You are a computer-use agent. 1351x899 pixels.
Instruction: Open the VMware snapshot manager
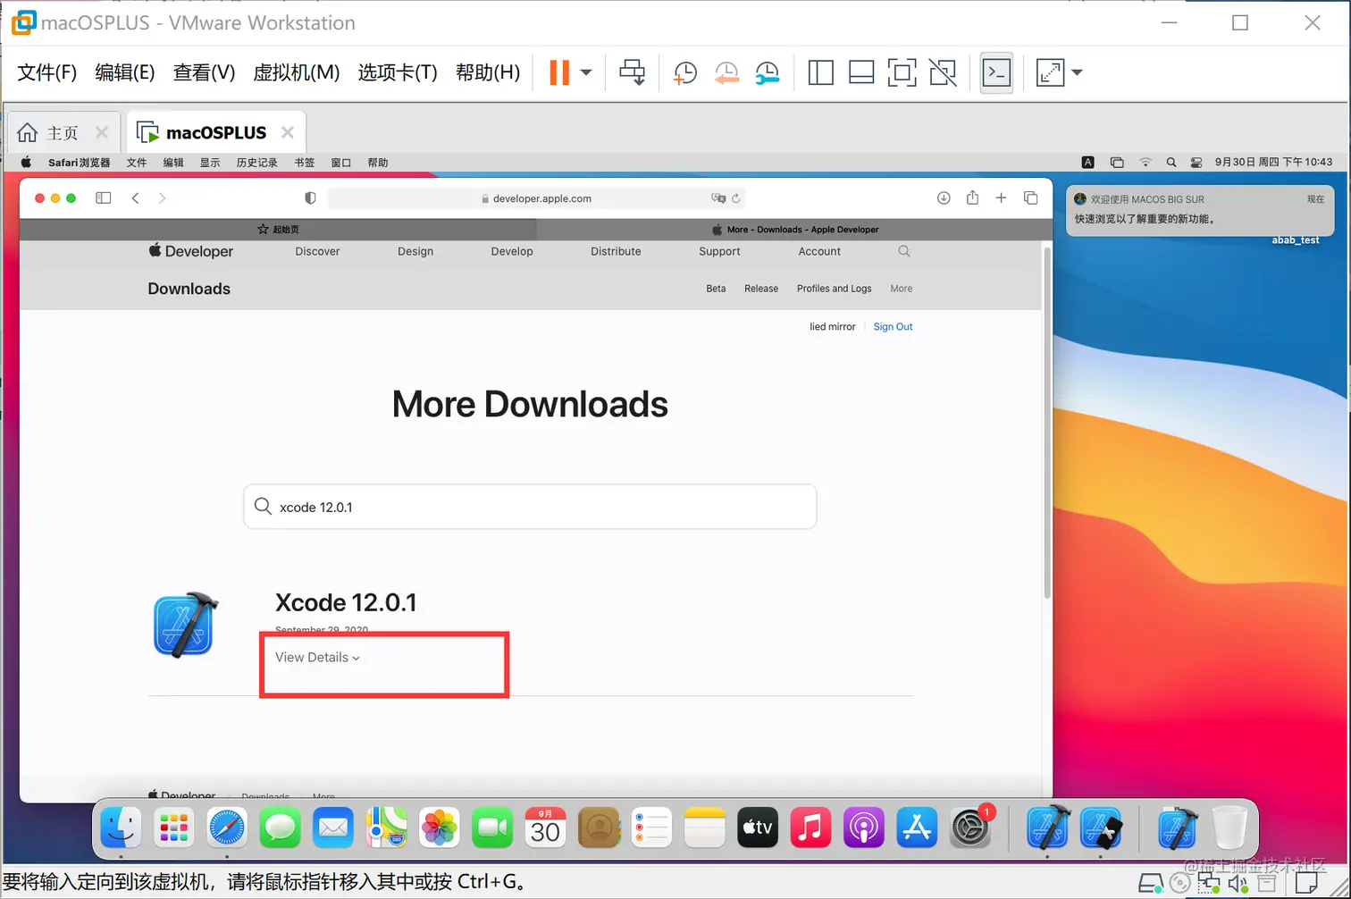[767, 72]
